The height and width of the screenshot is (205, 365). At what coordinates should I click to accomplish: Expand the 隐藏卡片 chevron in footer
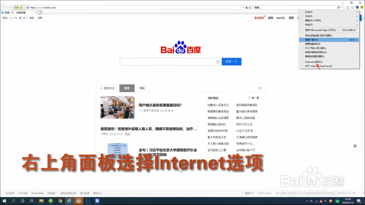[x=242, y=193]
